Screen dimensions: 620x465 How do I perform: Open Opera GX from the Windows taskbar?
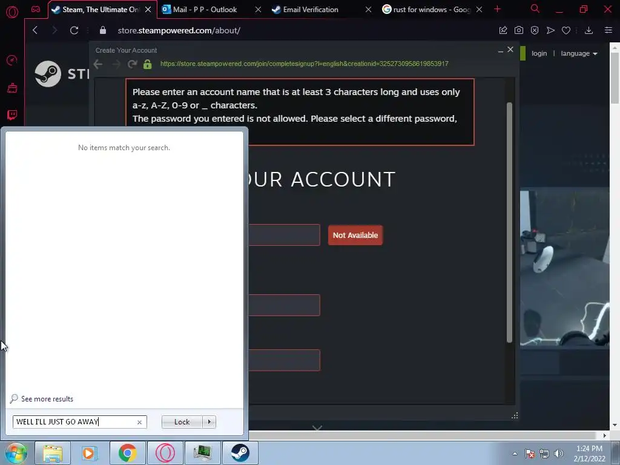tap(165, 453)
